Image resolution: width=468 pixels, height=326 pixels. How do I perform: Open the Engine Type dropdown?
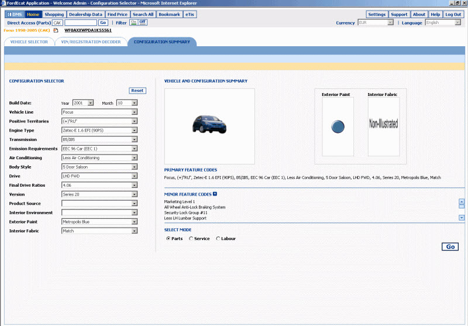[x=135, y=131]
